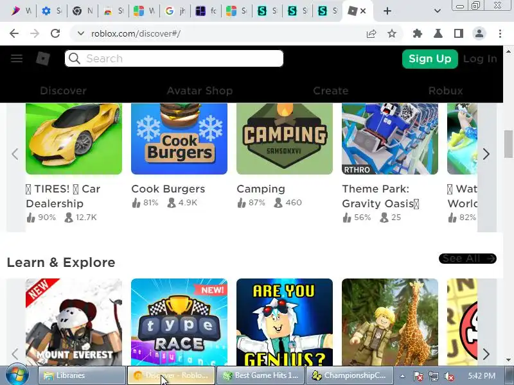Show previous games in top carousel
The width and height of the screenshot is (514, 385).
coord(15,154)
